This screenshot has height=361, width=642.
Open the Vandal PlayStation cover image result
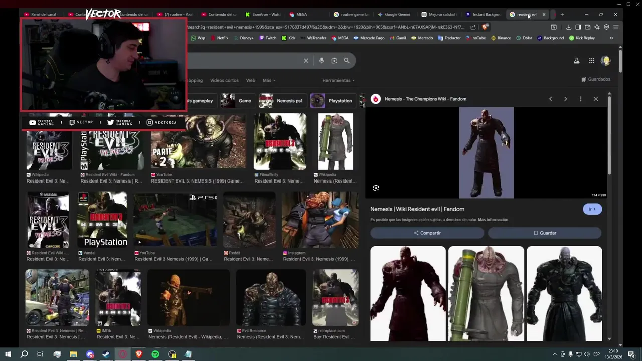[x=102, y=220]
